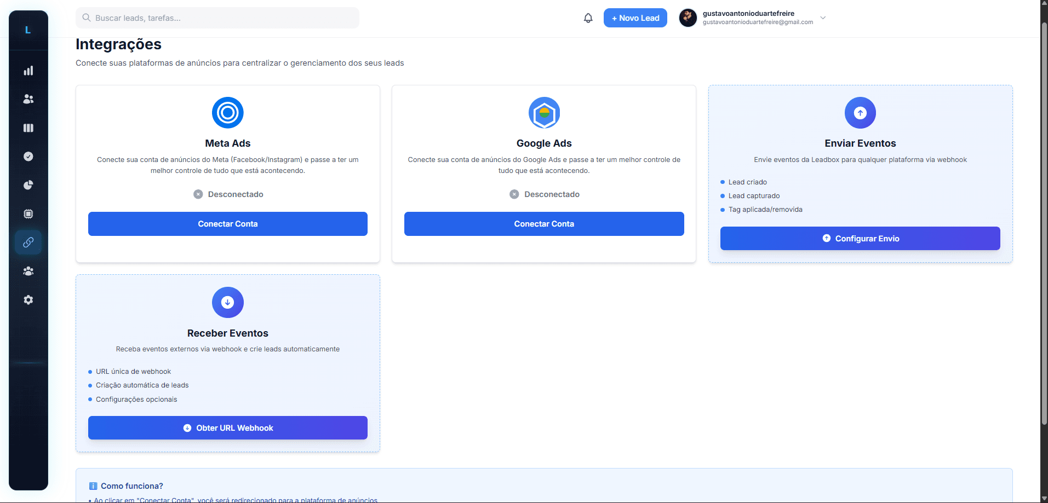Screen dimensions: 1048x503
Task: Click the Configurar Envio button
Action: pos(860,239)
